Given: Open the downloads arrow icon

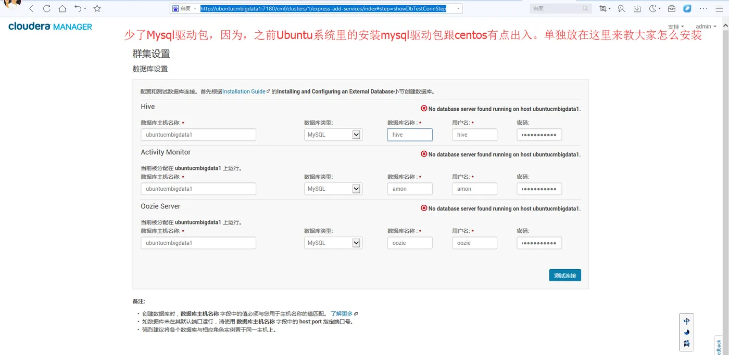Looking at the screenshot, I should point(637,9).
